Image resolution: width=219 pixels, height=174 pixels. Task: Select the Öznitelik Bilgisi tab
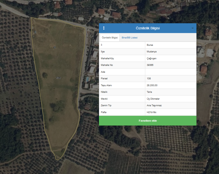(x=109, y=38)
